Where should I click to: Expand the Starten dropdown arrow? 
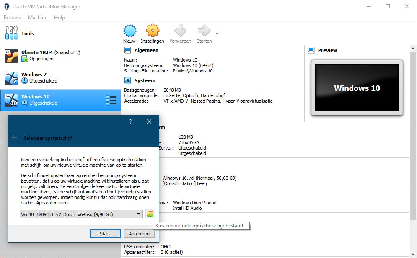tap(217, 34)
